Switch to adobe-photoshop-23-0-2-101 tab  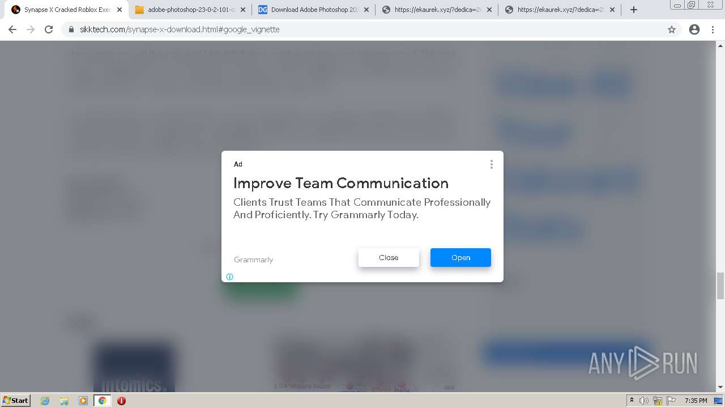[191, 10]
